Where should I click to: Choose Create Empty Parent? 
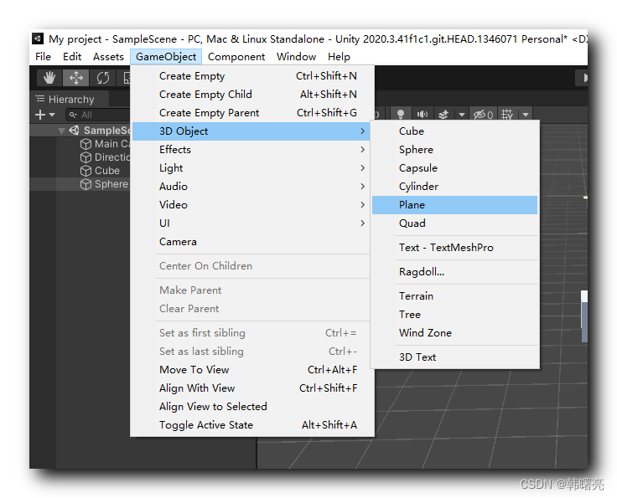pyautogui.click(x=251, y=113)
